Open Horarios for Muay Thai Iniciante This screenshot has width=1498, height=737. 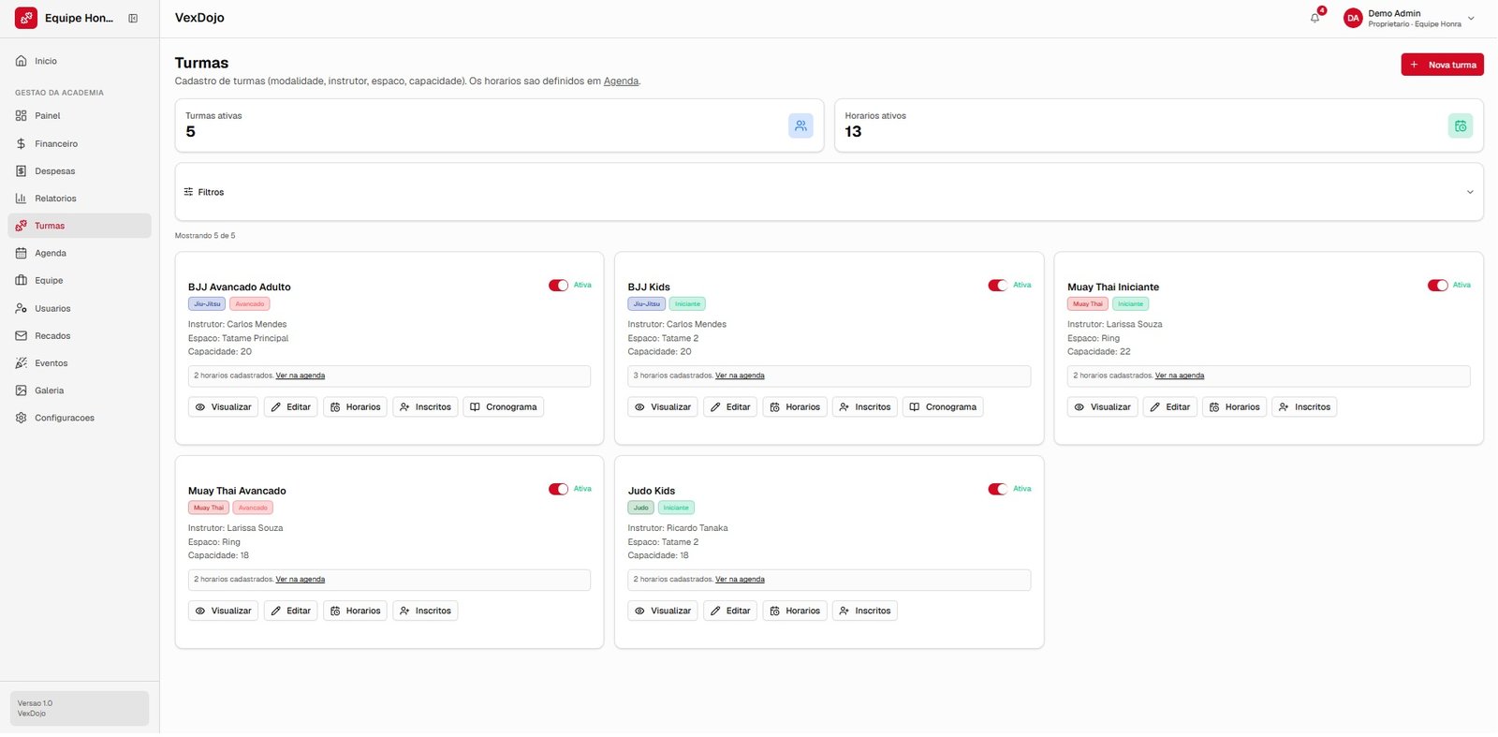[x=1234, y=407]
